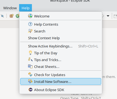
Task: Click the Help Contents question-mark icon
Action: [30, 24]
